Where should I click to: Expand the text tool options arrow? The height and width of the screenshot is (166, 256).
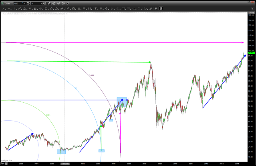pos(98,9)
